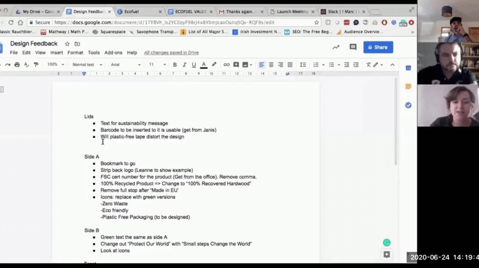Add a comment from toolbar
The image size is (479, 268).
click(236, 65)
